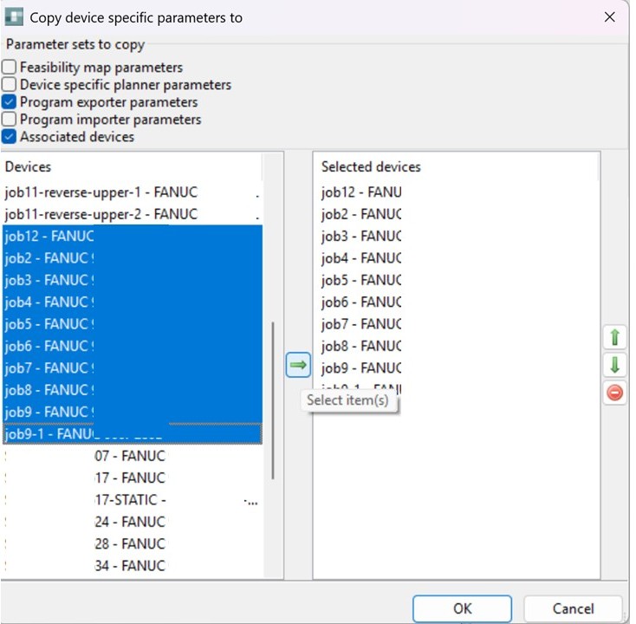Image resolution: width=636 pixels, height=624 pixels.
Task: Click the red remove item icon
Action: [x=613, y=393]
